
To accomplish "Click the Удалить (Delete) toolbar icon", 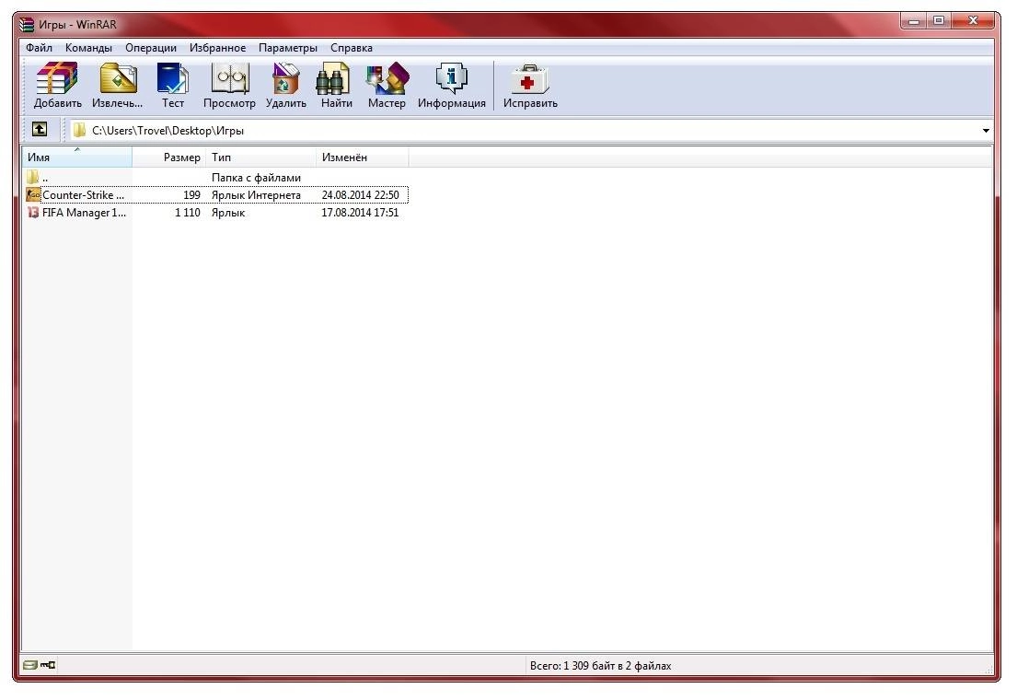I will (x=286, y=85).
